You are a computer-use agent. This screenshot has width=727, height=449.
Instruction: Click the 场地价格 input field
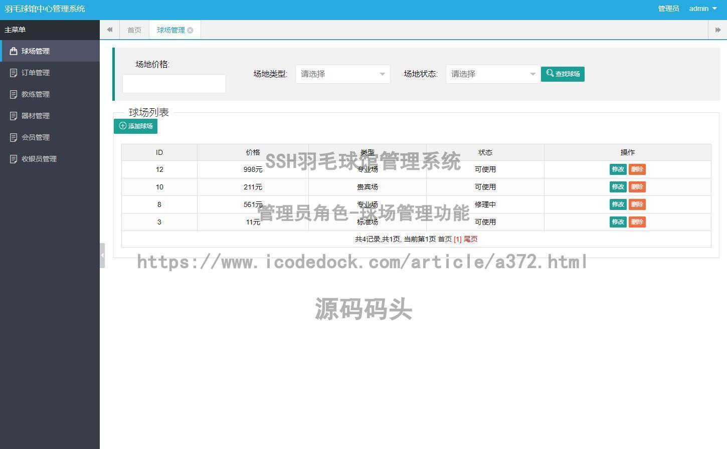[174, 84]
